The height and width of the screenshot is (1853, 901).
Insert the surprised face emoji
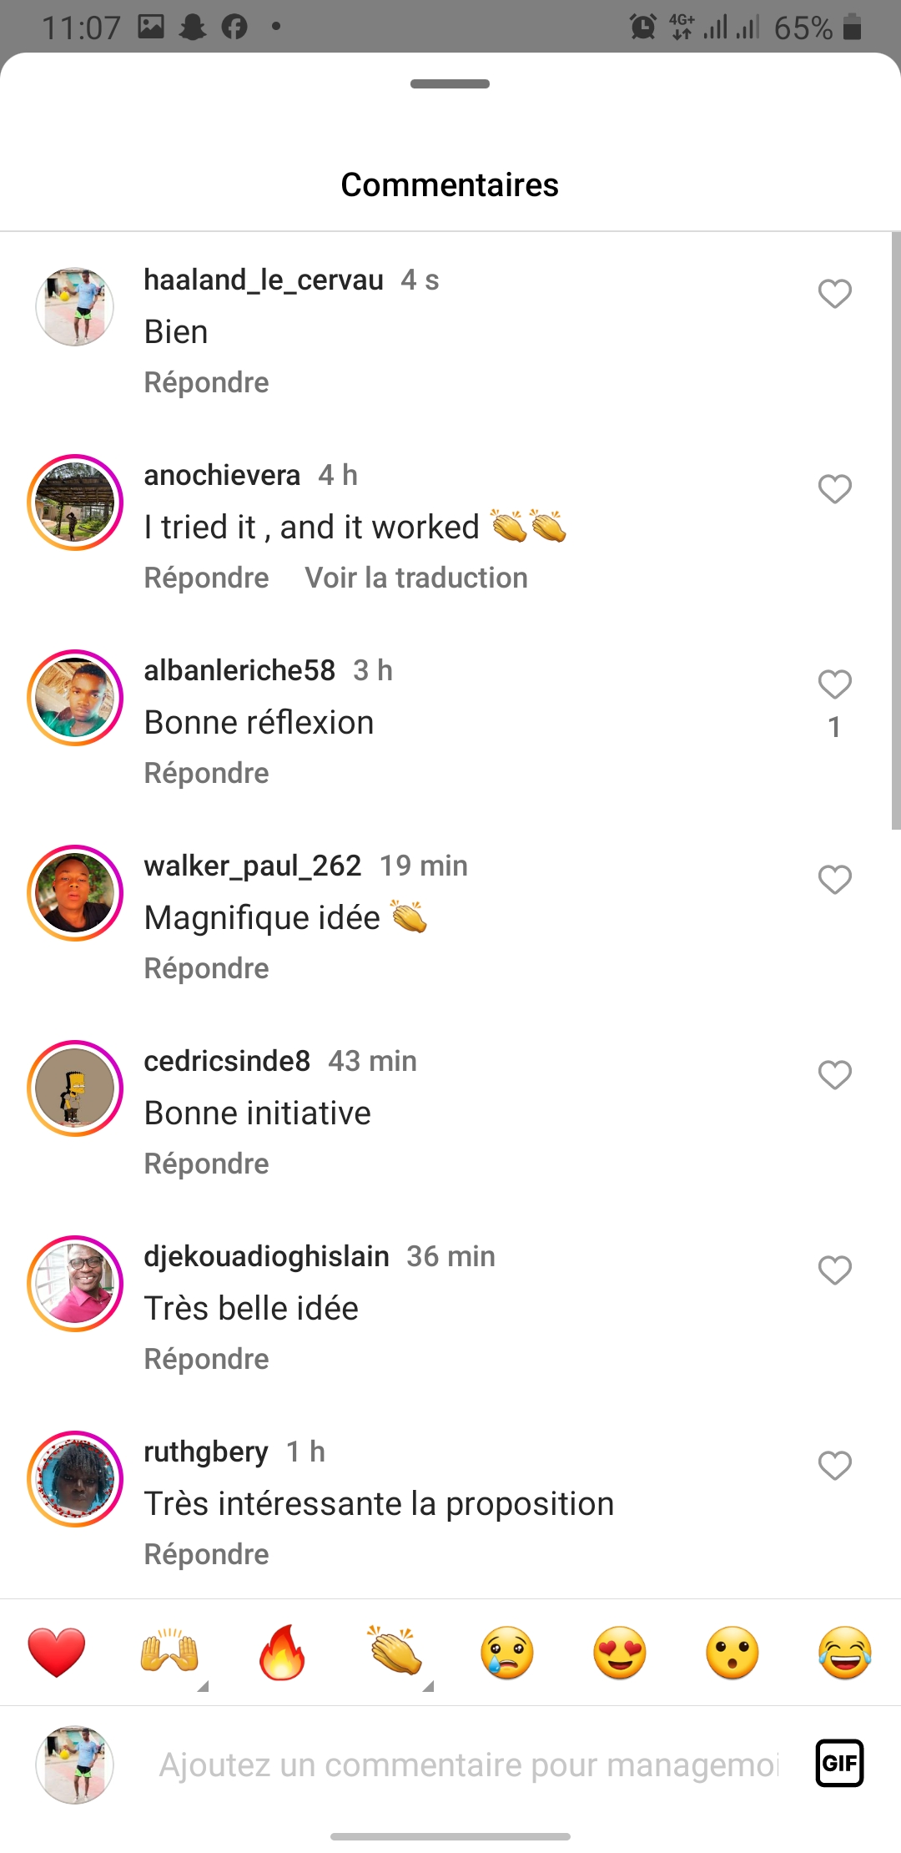coord(732,1653)
